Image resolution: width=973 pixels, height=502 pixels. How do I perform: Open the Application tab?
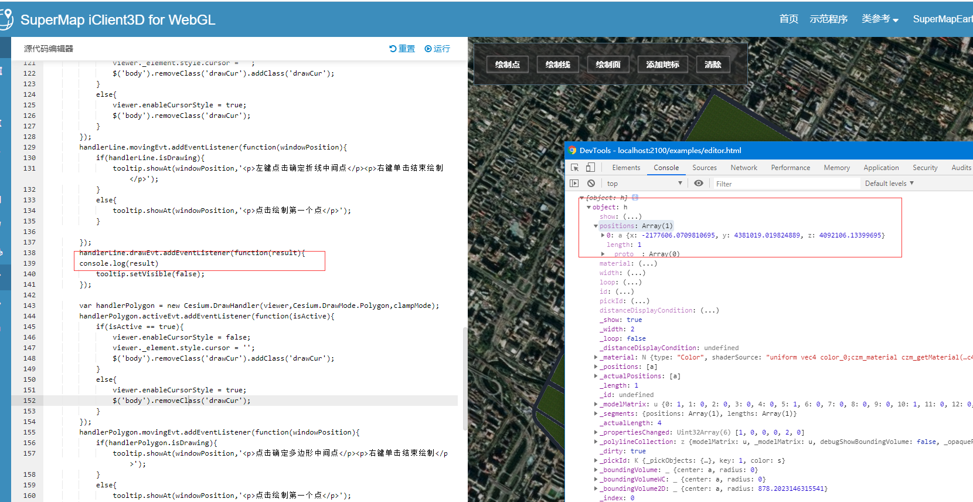point(881,168)
